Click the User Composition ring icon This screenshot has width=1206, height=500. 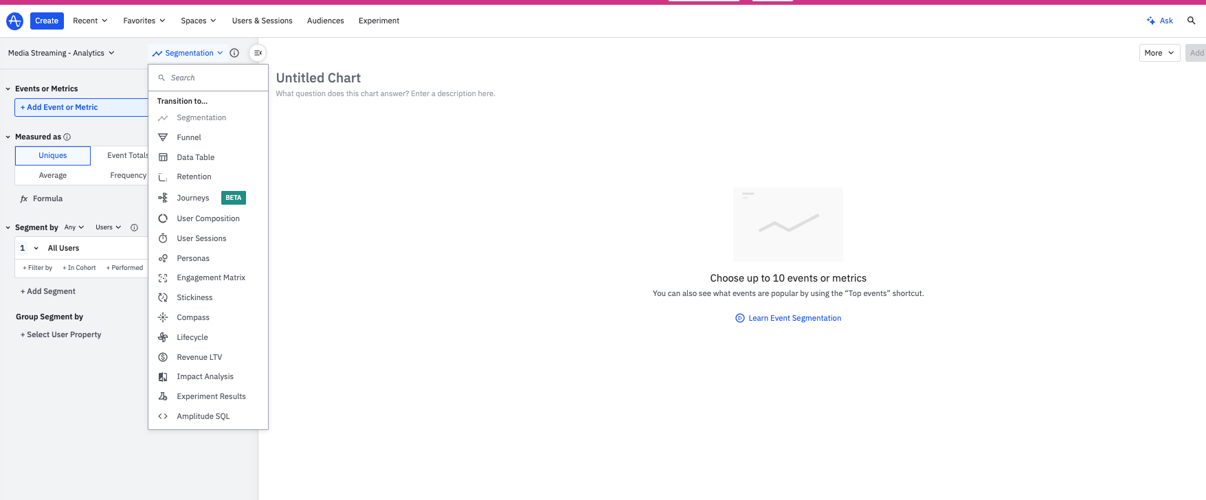pyautogui.click(x=163, y=218)
